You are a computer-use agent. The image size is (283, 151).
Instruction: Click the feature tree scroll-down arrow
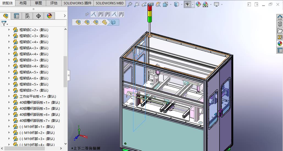coord(65,143)
